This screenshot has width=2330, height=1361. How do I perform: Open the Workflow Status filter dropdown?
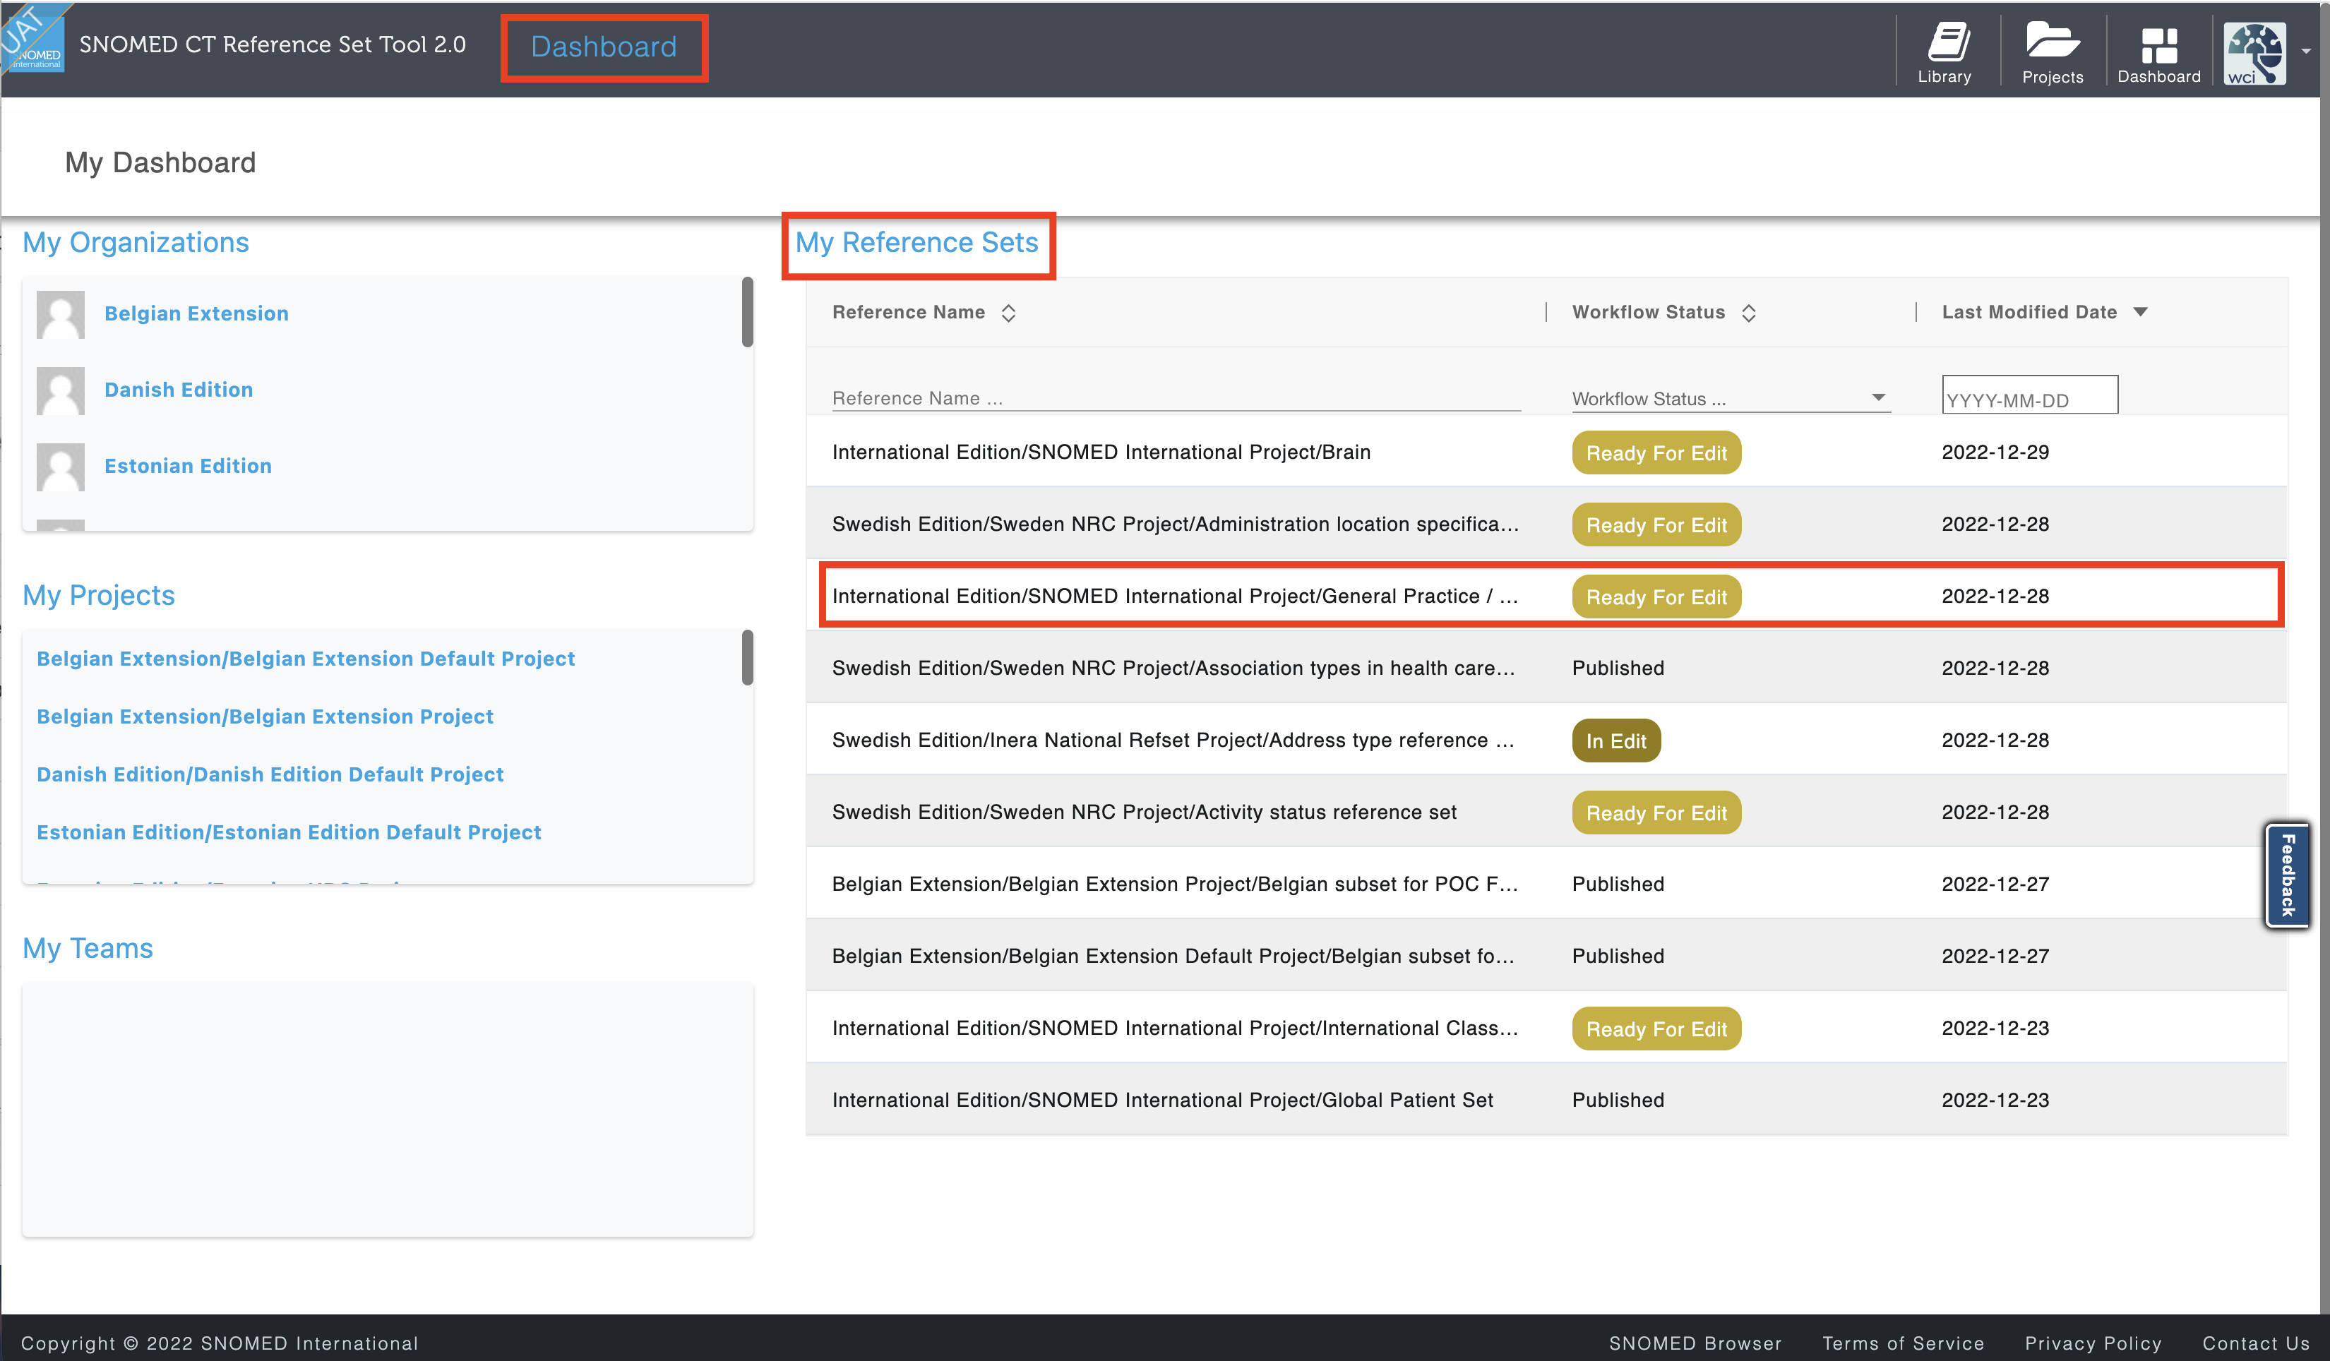point(1730,399)
